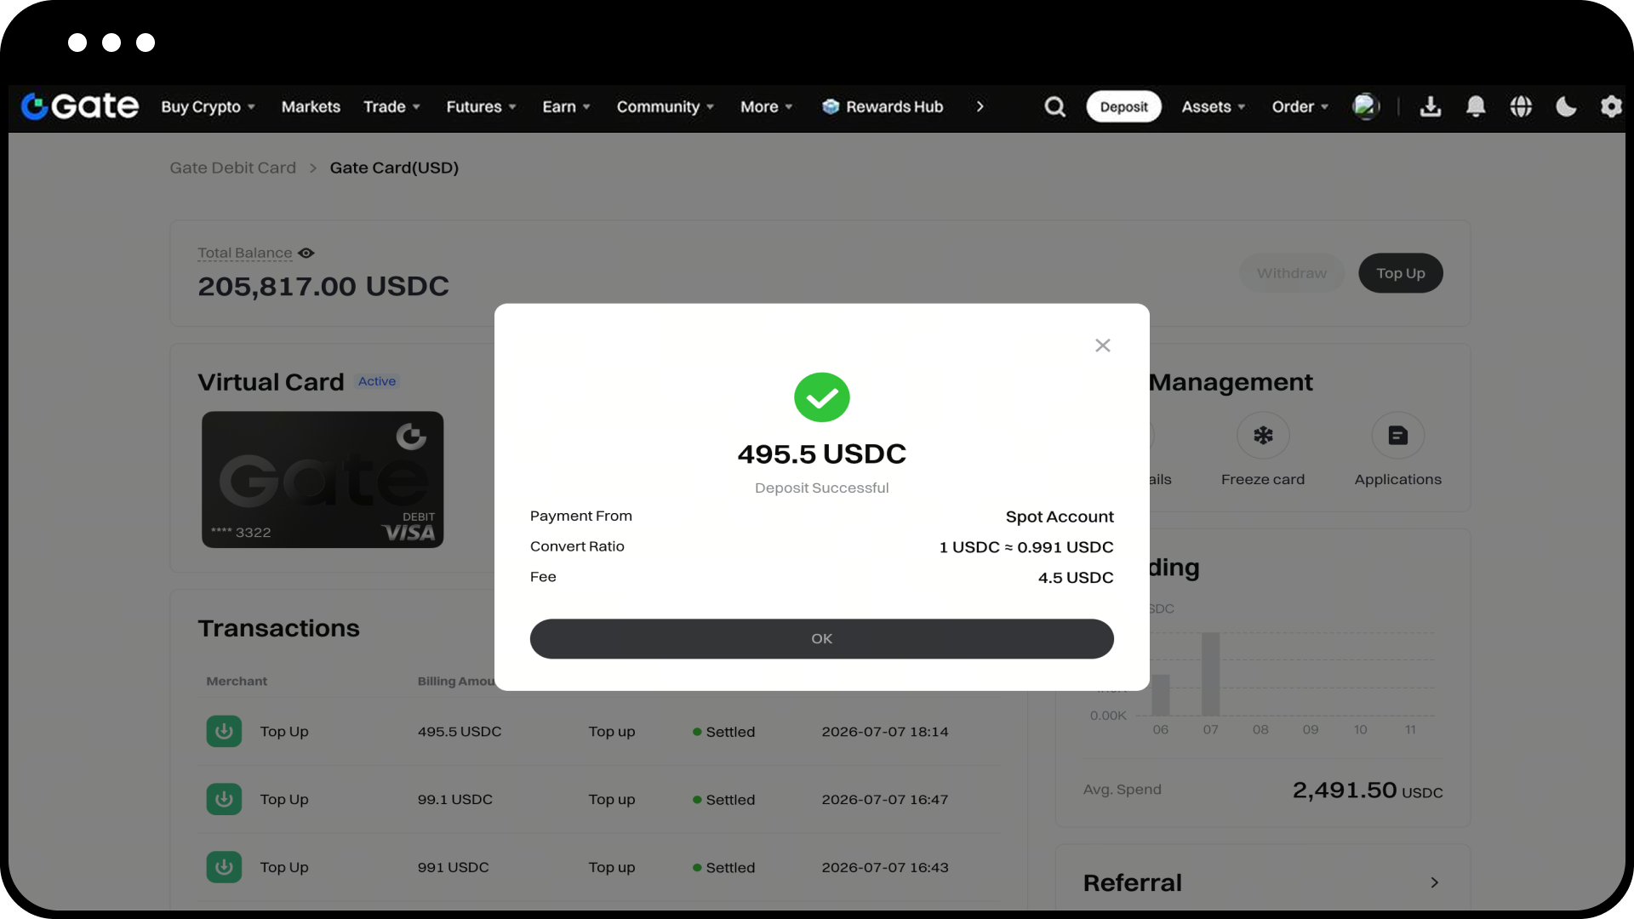Open the notifications bell
The image size is (1634, 919).
coord(1476,106)
